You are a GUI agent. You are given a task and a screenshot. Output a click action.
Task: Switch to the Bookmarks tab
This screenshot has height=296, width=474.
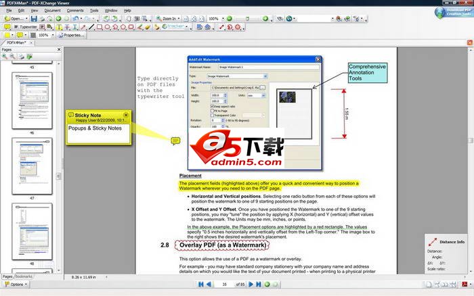coord(24,276)
